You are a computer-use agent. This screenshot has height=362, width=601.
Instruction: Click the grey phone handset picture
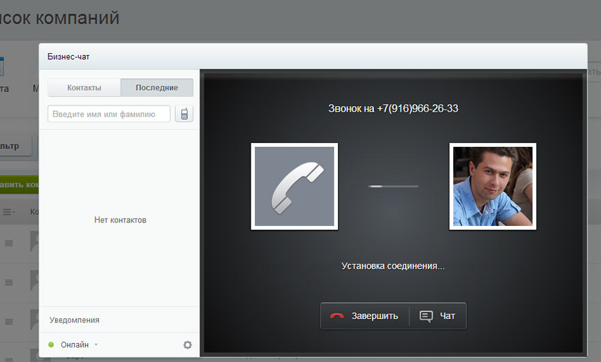pyautogui.click(x=294, y=186)
